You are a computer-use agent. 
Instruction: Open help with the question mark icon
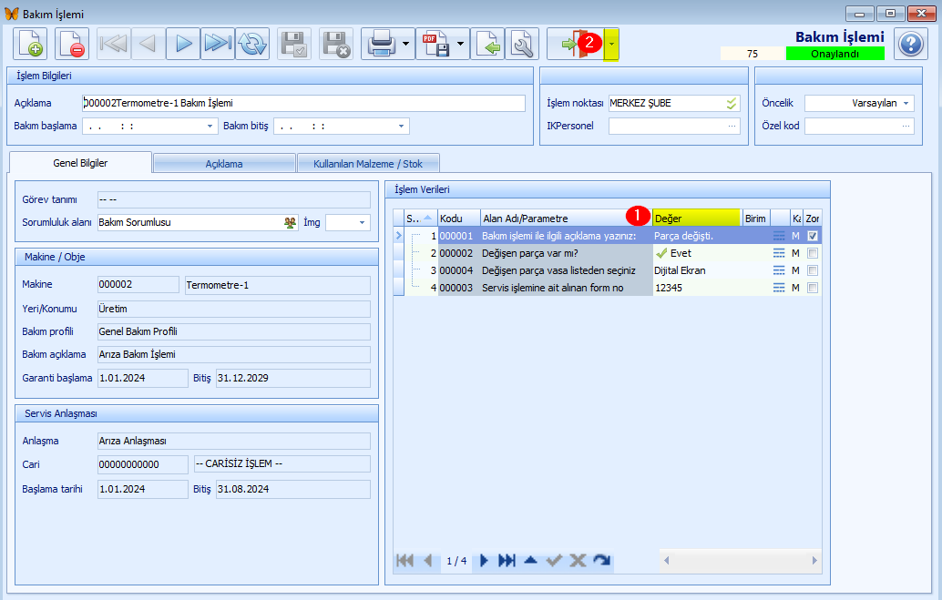click(x=911, y=44)
